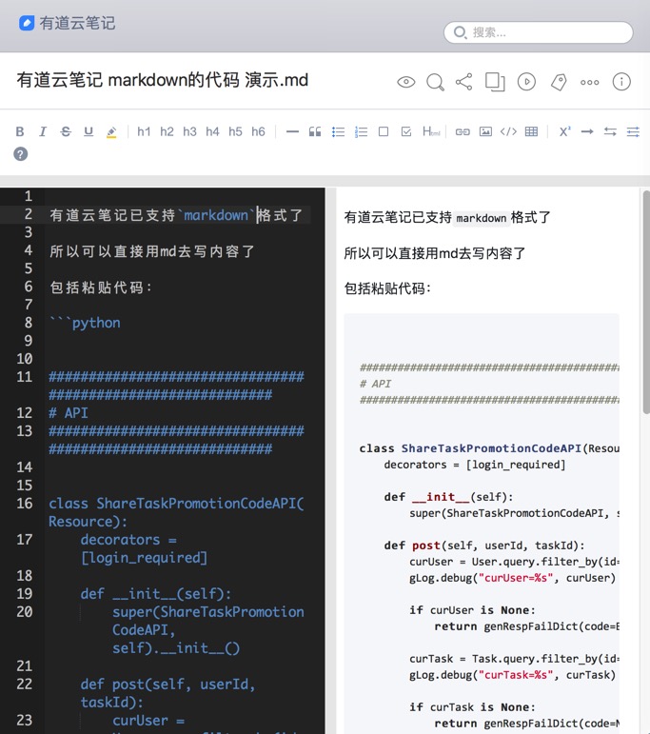This screenshot has height=734, width=650.
Task: Insert an h3 heading
Action: (189, 131)
